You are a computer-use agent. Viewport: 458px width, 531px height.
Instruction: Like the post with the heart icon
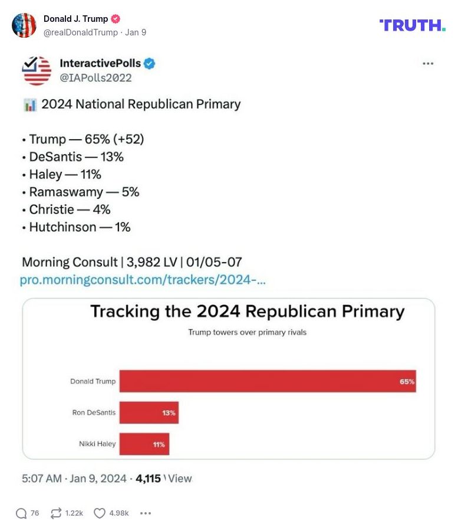tap(99, 513)
